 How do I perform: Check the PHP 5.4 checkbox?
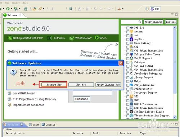pos(128,28)
